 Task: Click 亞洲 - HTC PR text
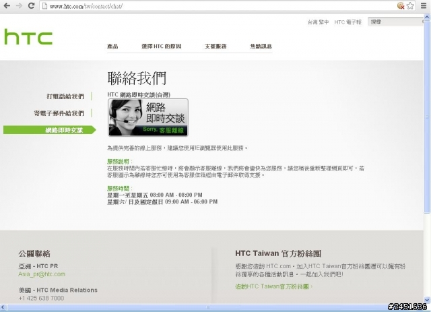tap(38, 266)
